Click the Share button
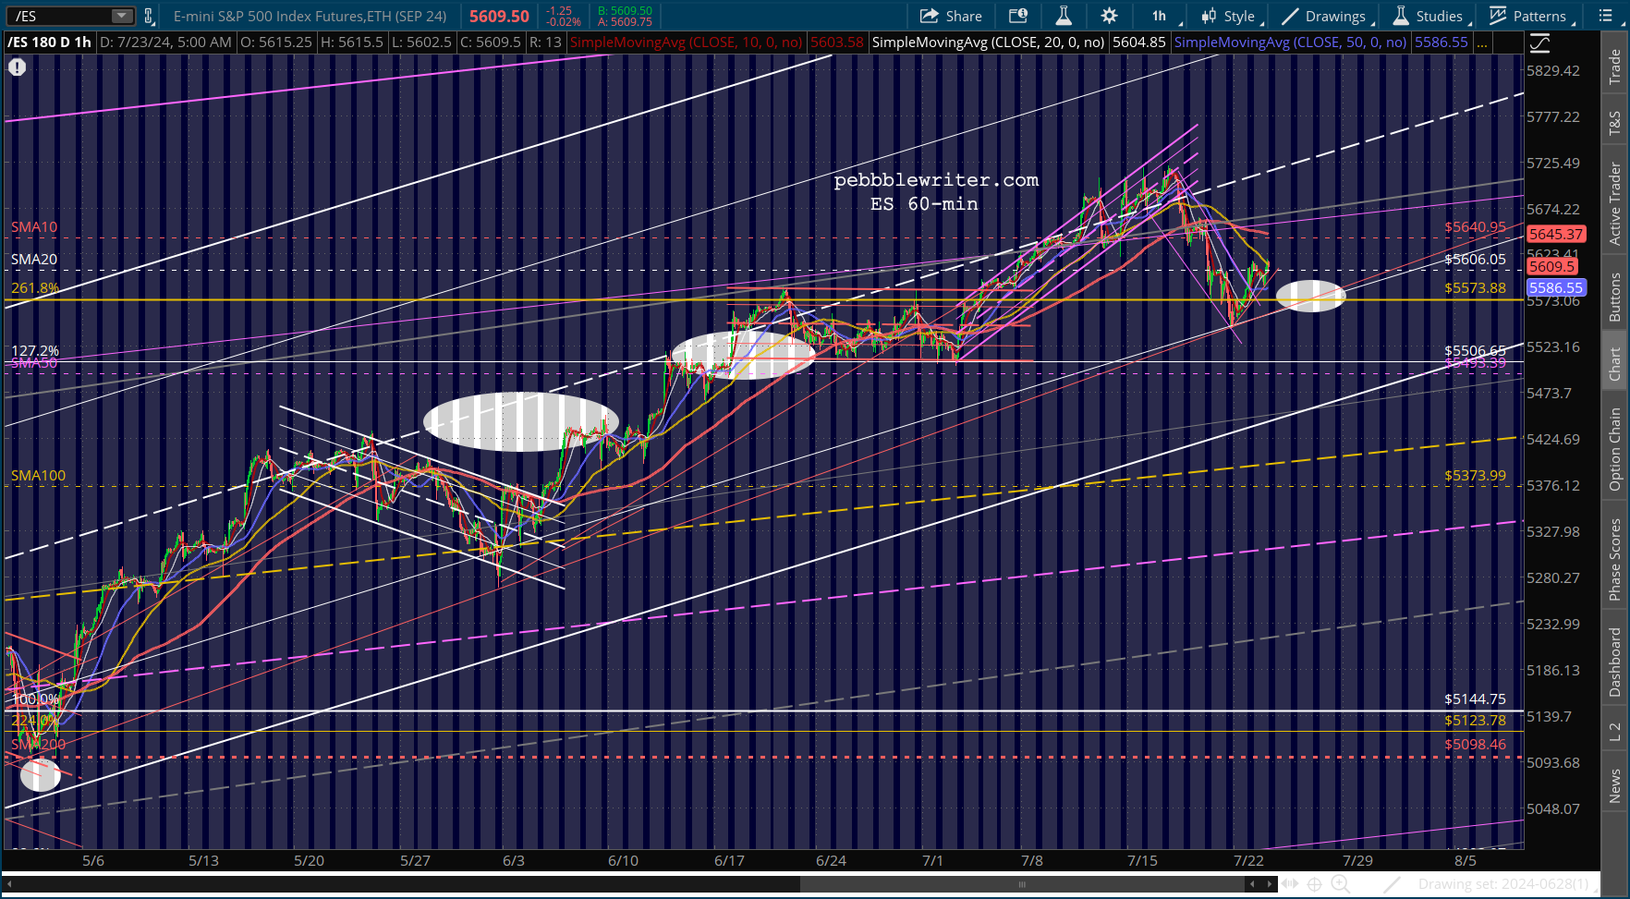The width and height of the screenshot is (1630, 899). [x=951, y=16]
